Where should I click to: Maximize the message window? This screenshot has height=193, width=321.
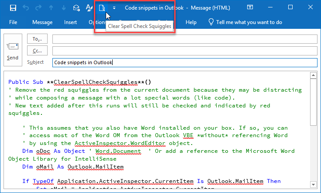click(x=290, y=7)
